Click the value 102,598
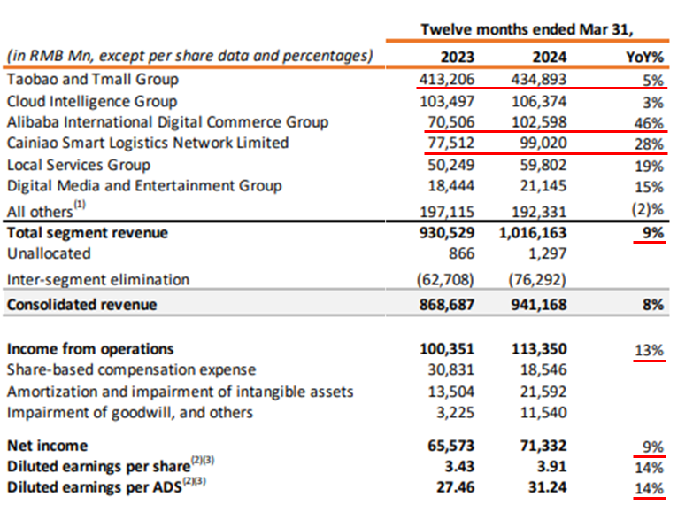The height and width of the screenshot is (505, 693). pyautogui.click(x=539, y=122)
